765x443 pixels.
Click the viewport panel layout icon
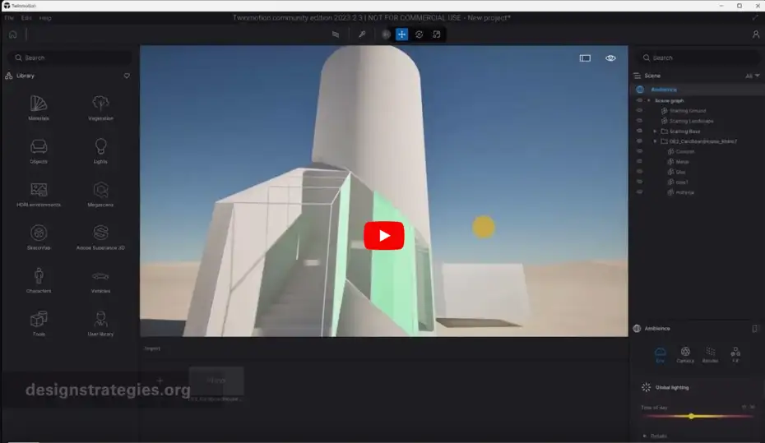point(585,58)
